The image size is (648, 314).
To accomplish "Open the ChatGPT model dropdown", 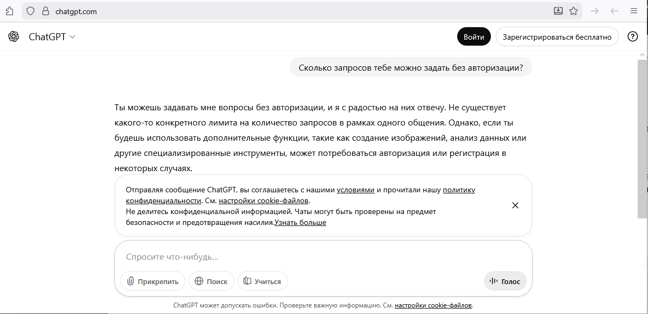I will (x=52, y=37).
